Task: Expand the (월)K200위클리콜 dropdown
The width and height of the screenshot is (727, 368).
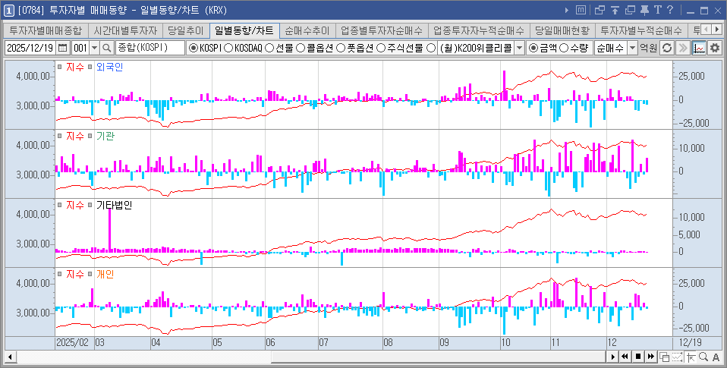Action: [x=519, y=48]
